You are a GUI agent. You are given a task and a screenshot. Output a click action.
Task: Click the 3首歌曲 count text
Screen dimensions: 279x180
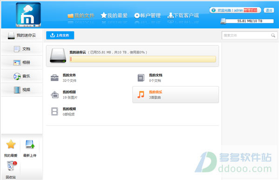(155, 98)
